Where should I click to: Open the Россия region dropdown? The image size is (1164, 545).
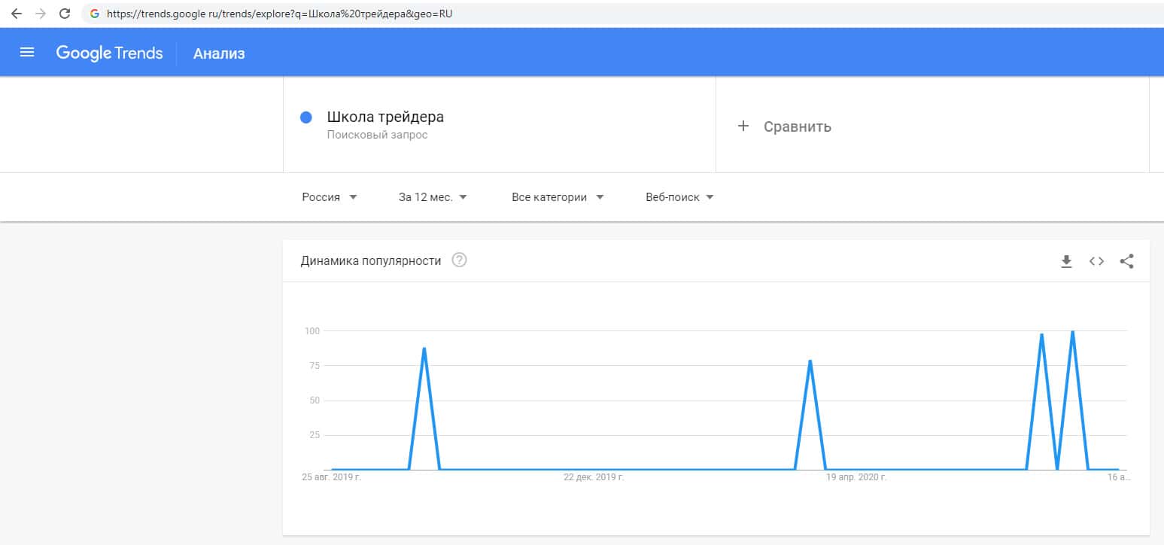click(330, 197)
